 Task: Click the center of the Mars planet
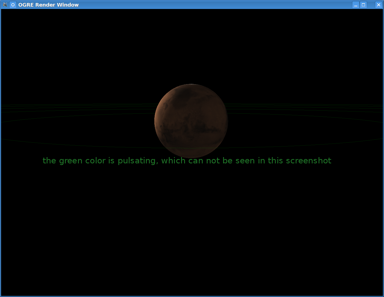pyautogui.click(x=191, y=121)
